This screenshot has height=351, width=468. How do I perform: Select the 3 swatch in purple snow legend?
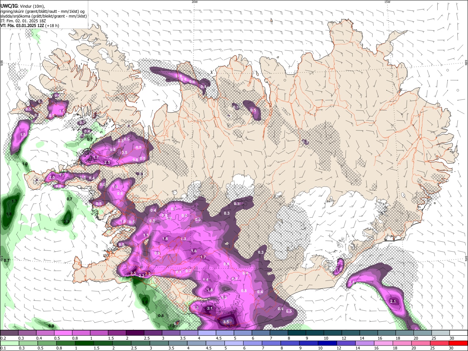[171, 333]
